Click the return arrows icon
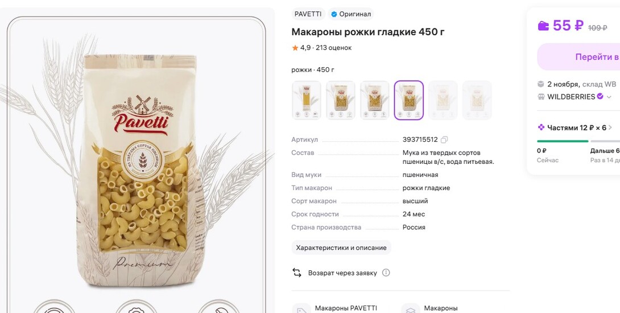Viewport: 620px width, 313px height. (x=296, y=273)
